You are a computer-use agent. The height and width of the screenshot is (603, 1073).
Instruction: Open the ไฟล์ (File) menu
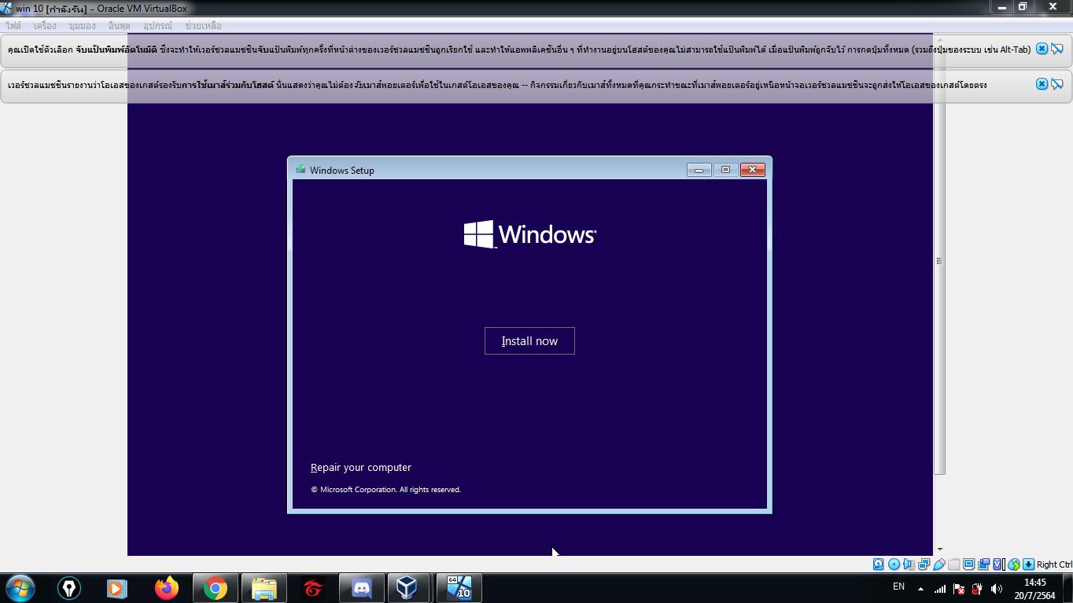pos(13,26)
